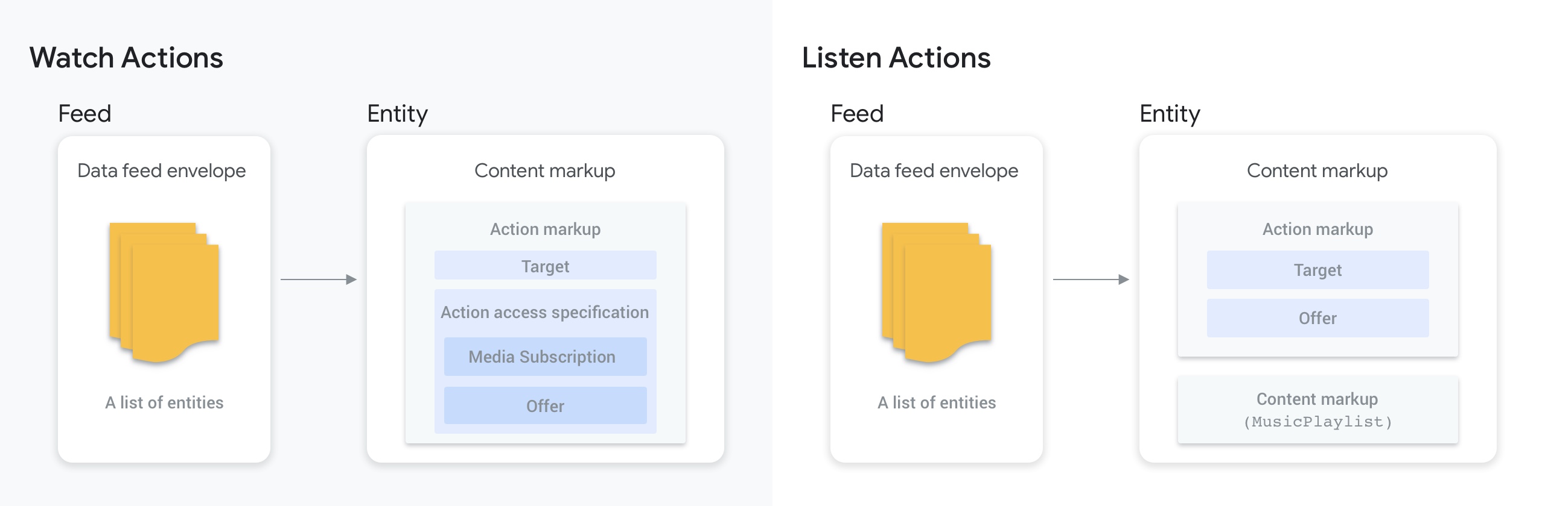Click the Action access specification label
The height and width of the screenshot is (506, 1545).
(x=545, y=312)
